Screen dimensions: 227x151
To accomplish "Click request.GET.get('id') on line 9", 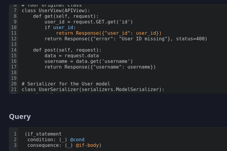I will click(x=103, y=22).
